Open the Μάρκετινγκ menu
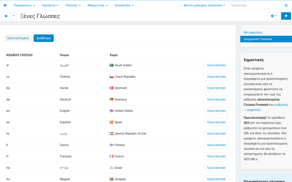The height and width of the screenshot is (182, 292). click(104, 5)
